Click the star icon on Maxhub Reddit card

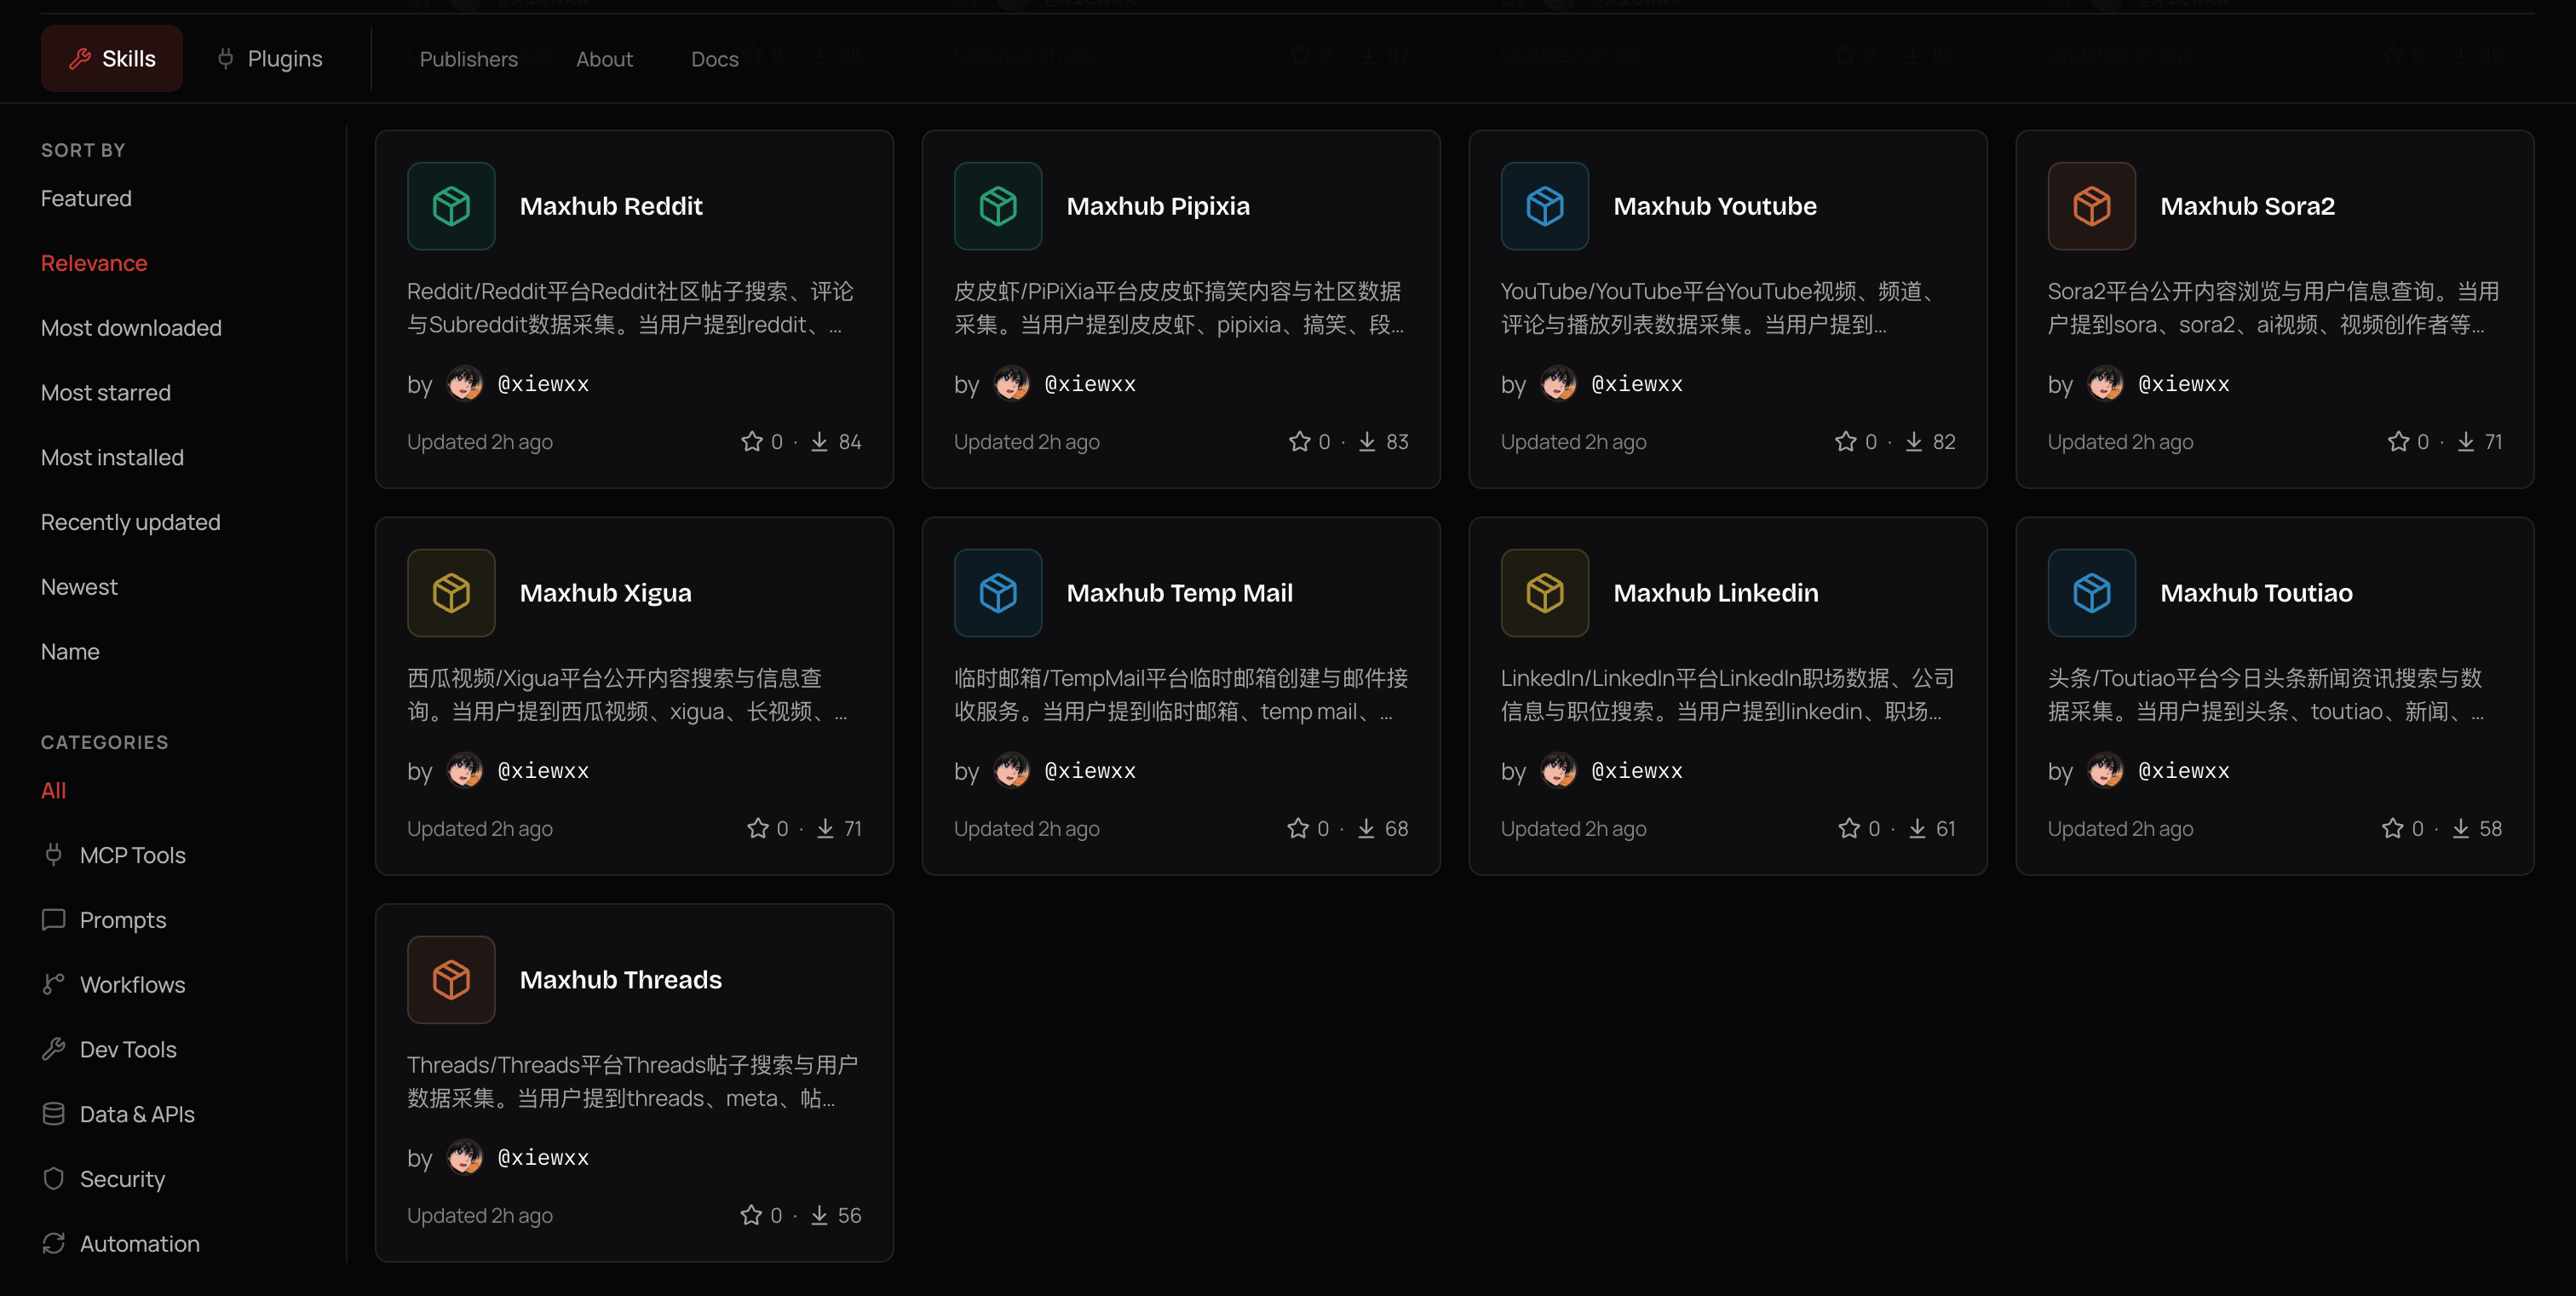[x=752, y=441]
